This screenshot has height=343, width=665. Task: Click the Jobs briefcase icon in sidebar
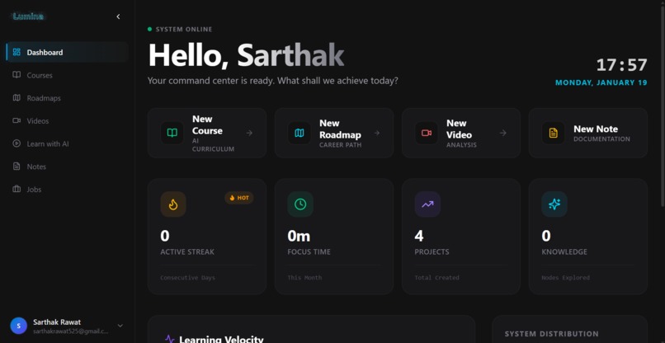[17, 189]
